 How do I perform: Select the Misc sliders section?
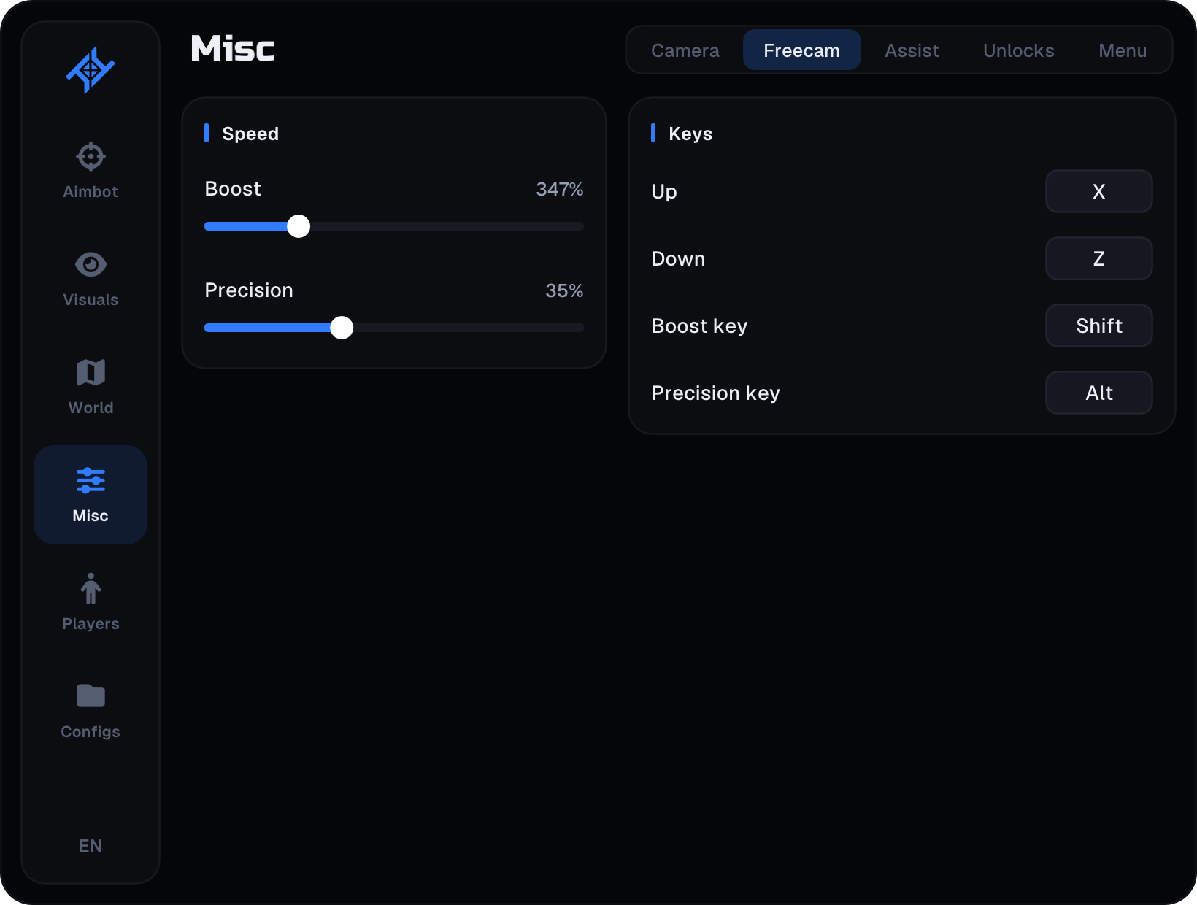tap(91, 495)
